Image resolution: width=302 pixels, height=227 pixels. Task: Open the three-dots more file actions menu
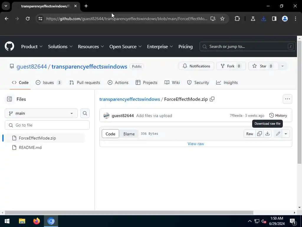(x=287, y=99)
